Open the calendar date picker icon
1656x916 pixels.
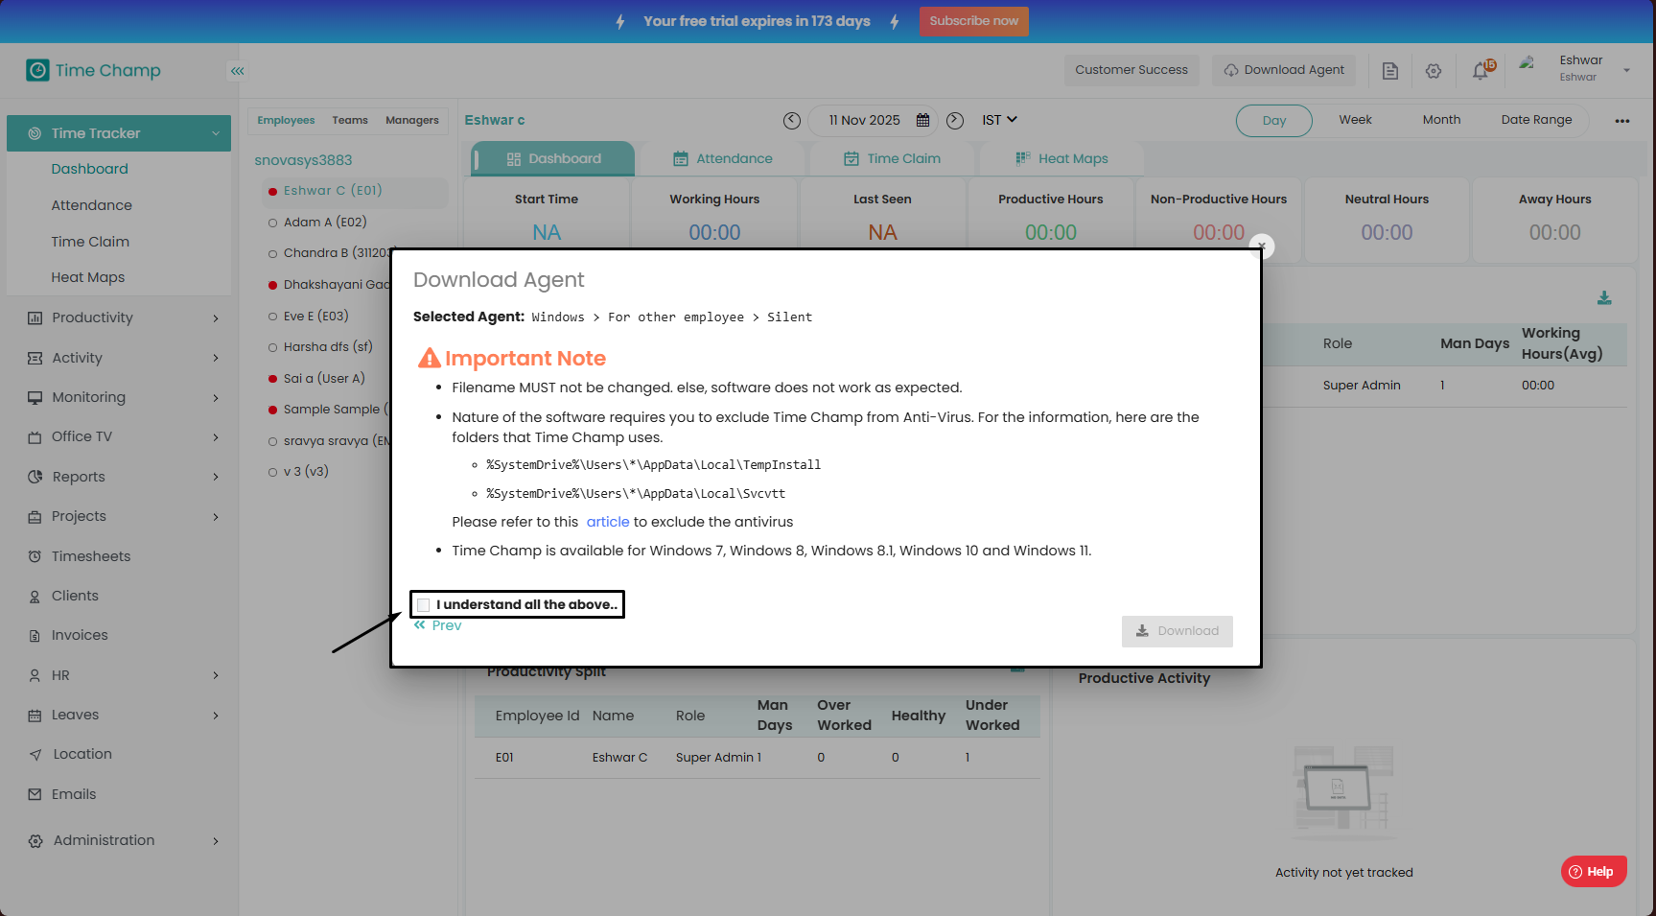pyautogui.click(x=922, y=120)
